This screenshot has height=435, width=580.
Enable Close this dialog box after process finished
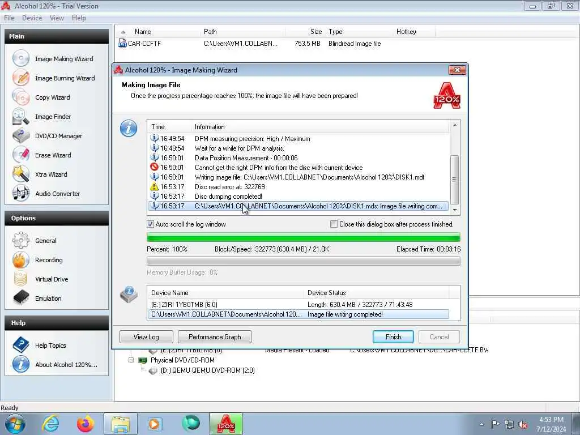click(334, 224)
